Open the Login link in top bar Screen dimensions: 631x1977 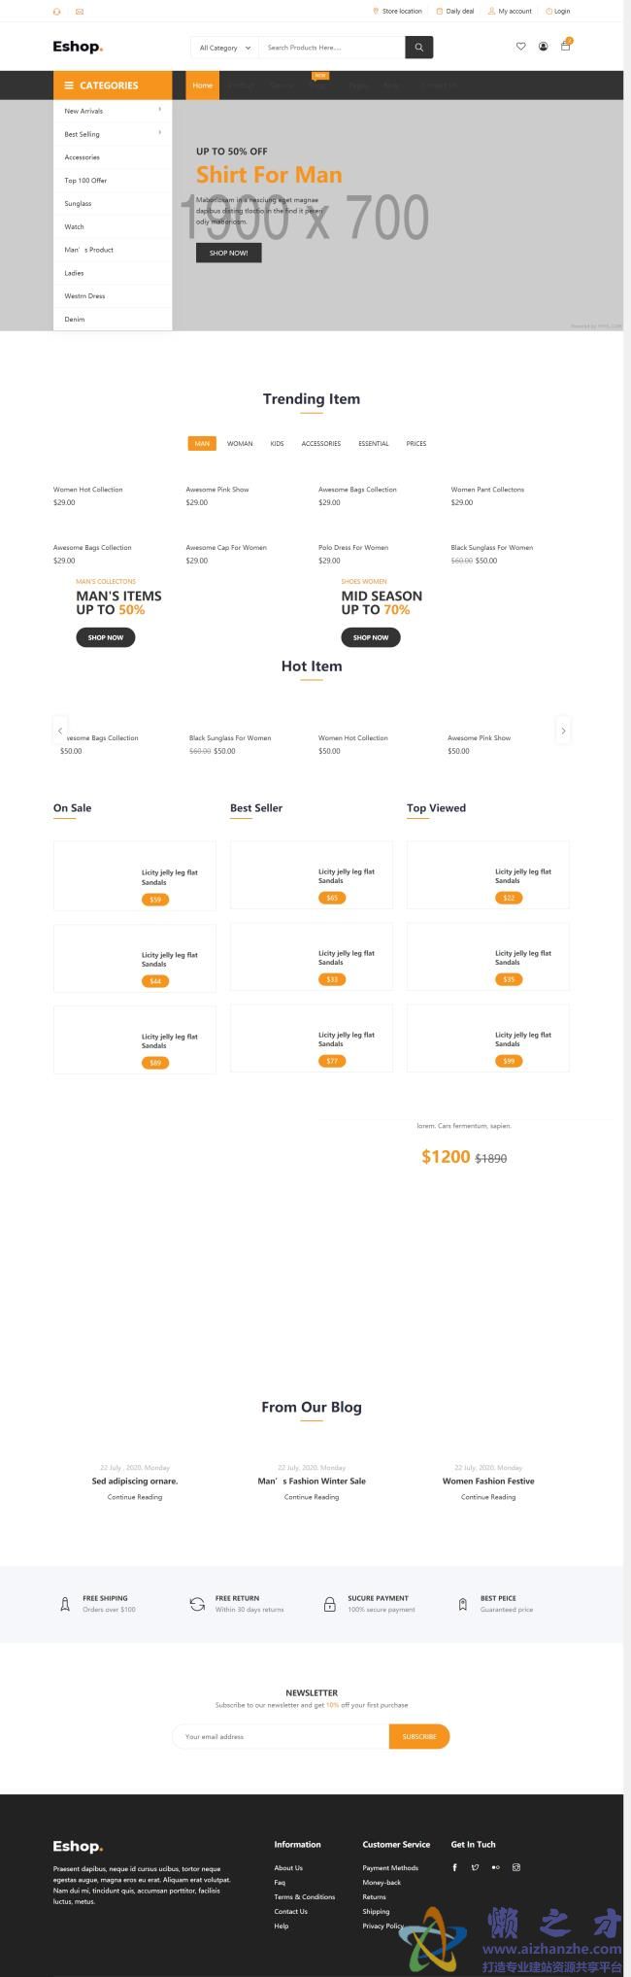click(x=558, y=12)
